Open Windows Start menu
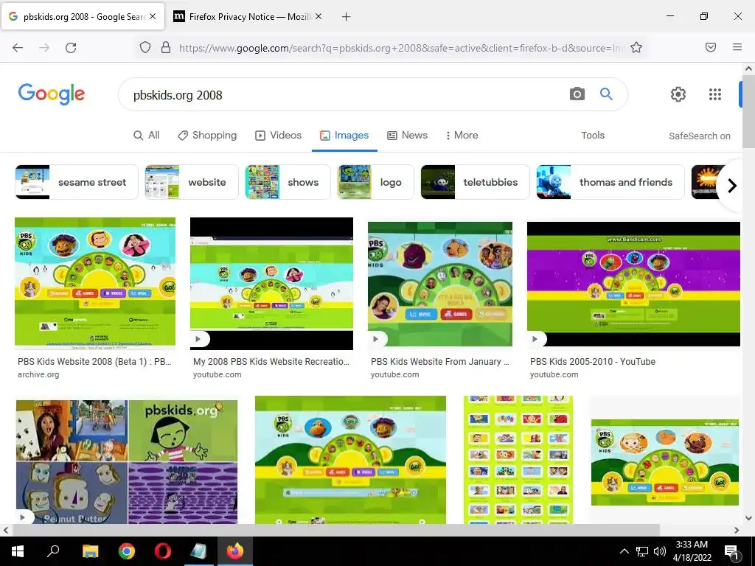The width and height of the screenshot is (755, 566). [18, 551]
